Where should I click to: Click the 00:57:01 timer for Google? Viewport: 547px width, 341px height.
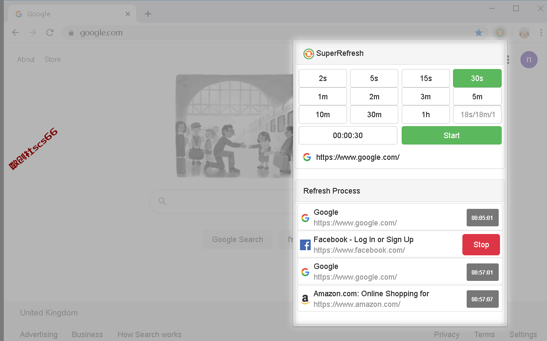482,272
